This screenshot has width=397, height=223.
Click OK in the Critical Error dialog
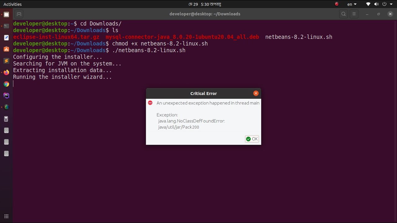coord(252,139)
